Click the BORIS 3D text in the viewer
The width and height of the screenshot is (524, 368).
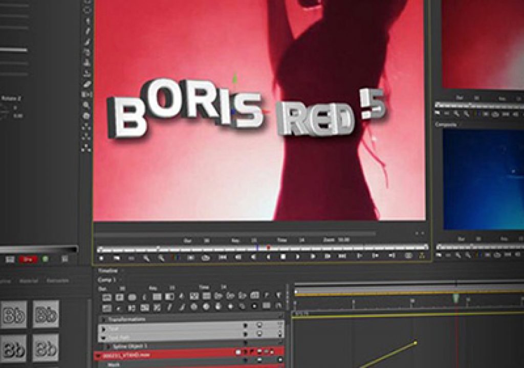tap(185, 108)
